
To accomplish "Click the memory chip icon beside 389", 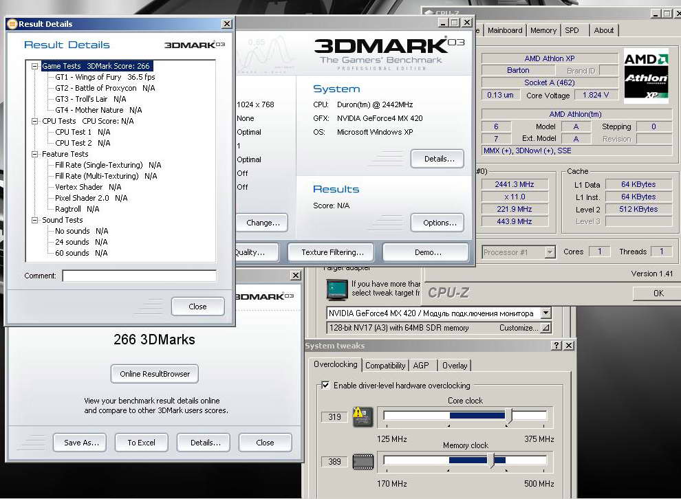I will point(363,462).
